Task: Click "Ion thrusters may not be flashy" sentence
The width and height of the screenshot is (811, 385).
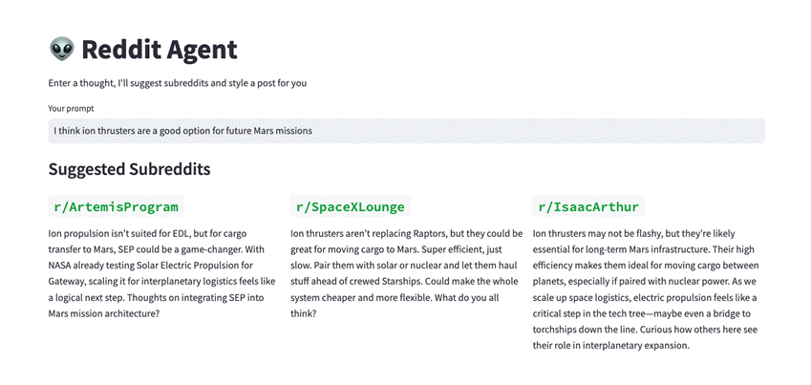Action: (611, 233)
